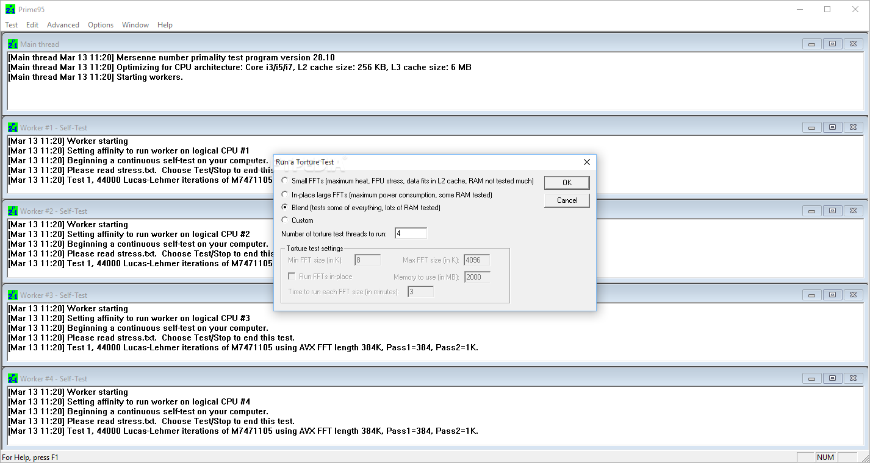This screenshot has height=463, width=870.
Task: Close the Worker #1 child window
Action: (854, 127)
